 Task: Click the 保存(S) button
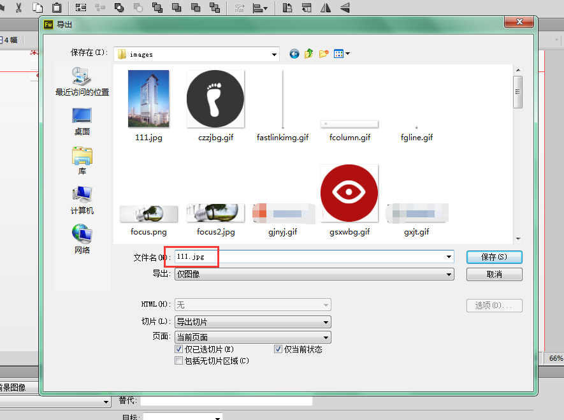[x=494, y=257]
